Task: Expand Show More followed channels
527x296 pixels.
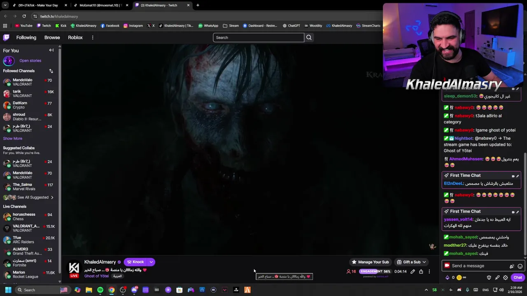Action: coord(13,139)
